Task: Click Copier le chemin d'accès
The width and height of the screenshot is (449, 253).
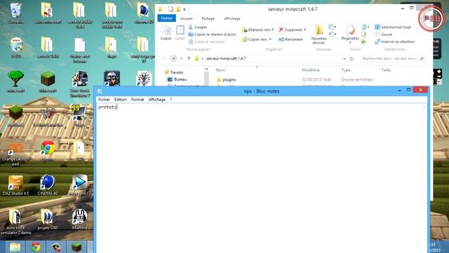Action: click(x=212, y=34)
